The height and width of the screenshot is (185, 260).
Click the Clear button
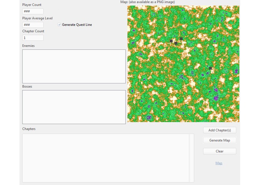tap(220, 151)
